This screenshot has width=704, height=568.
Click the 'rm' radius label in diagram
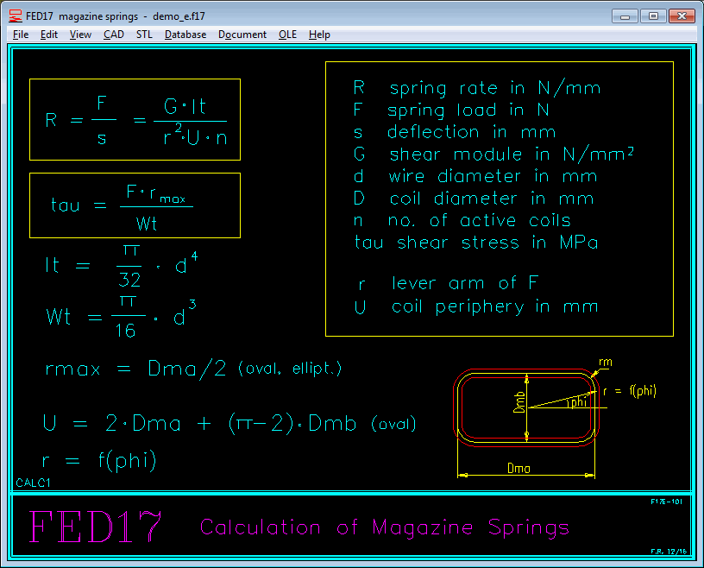click(x=606, y=363)
